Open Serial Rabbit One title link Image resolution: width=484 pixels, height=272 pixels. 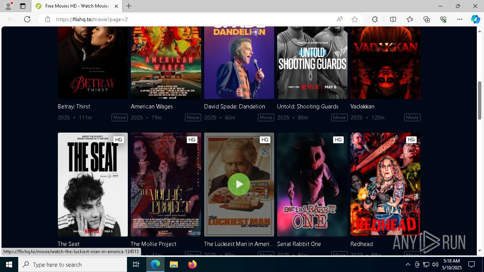coord(299,244)
